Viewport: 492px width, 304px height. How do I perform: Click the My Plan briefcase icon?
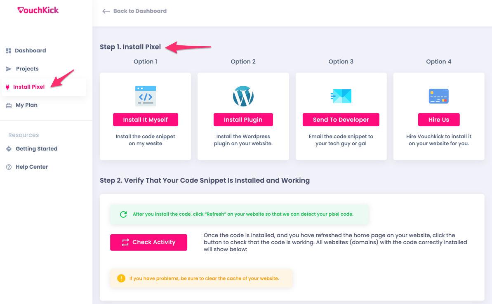(x=9, y=105)
